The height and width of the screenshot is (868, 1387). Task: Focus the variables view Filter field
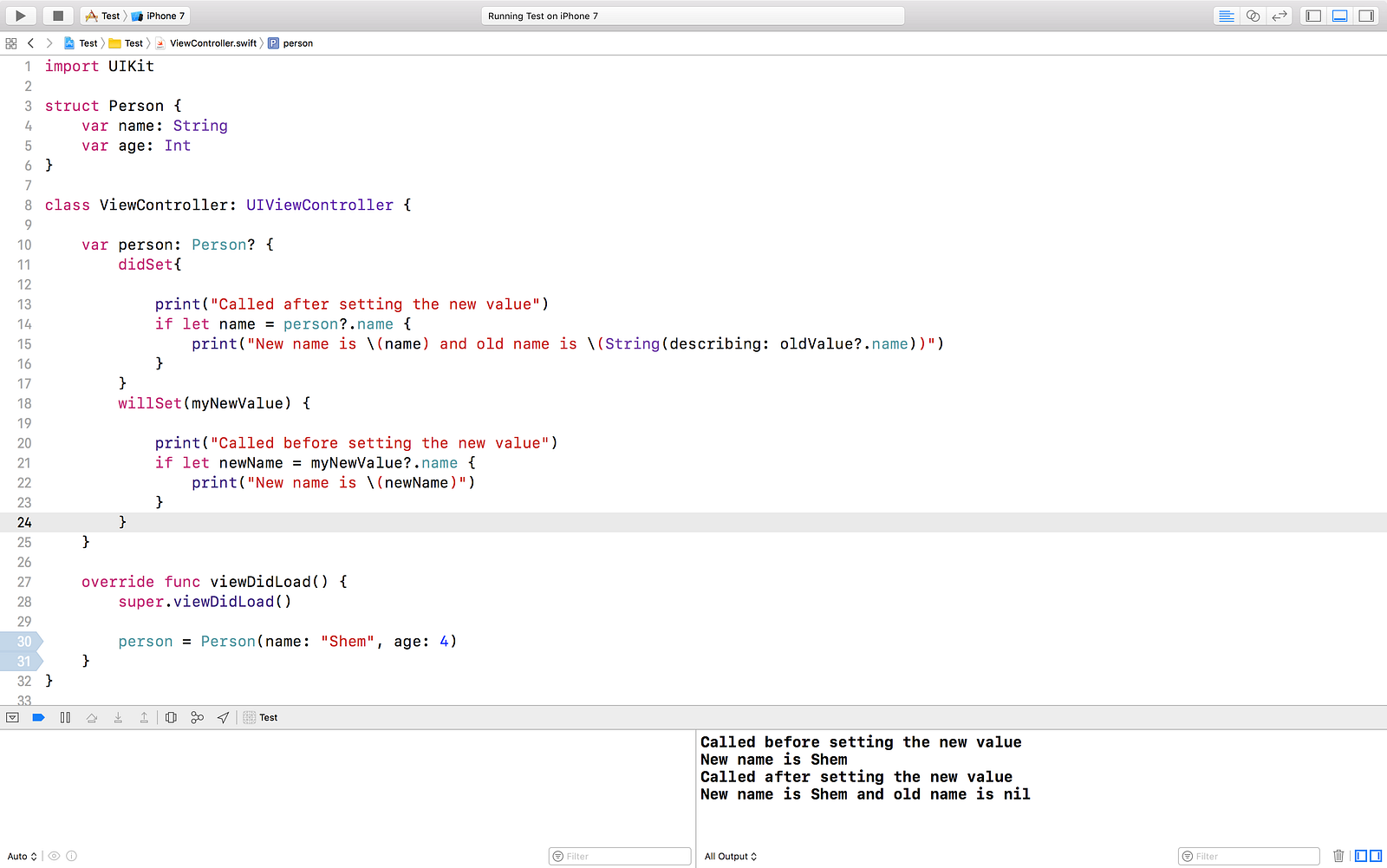pos(620,857)
